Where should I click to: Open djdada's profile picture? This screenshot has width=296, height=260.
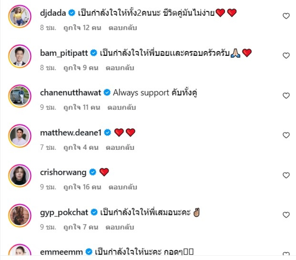click(x=20, y=16)
